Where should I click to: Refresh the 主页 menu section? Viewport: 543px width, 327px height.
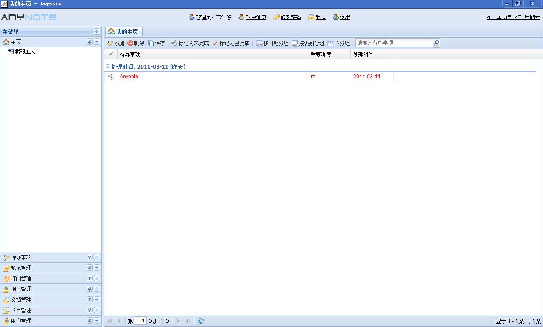click(x=90, y=42)
